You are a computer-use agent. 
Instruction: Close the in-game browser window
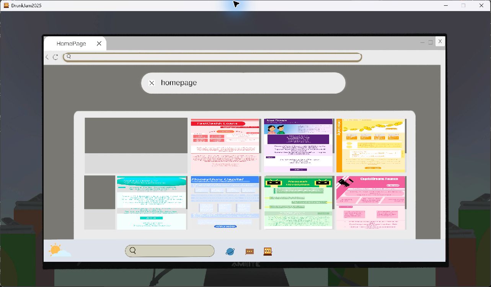click(x=440, y=41)
